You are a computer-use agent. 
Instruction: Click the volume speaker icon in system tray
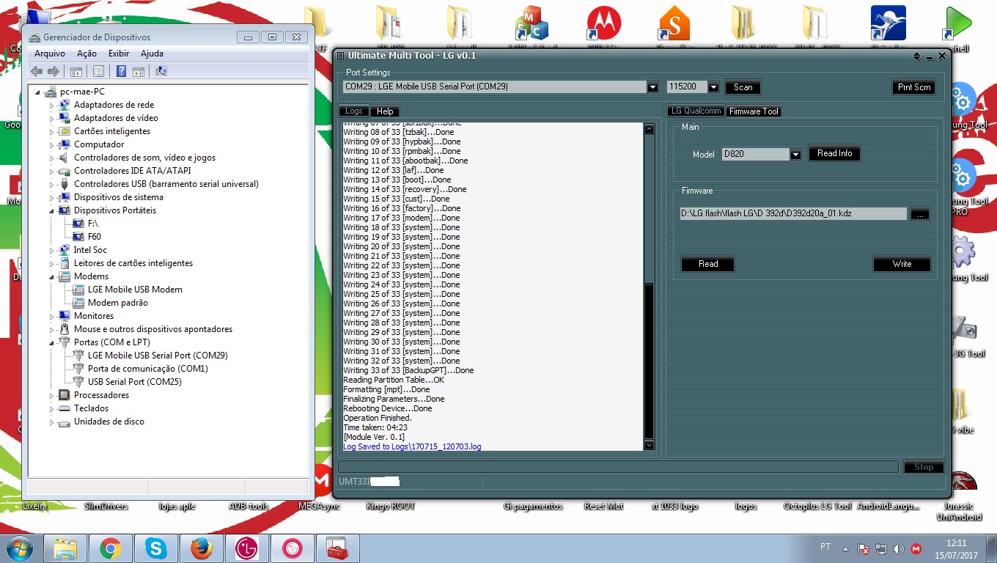coord(899,548)
